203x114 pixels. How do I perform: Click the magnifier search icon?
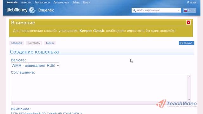134,10
